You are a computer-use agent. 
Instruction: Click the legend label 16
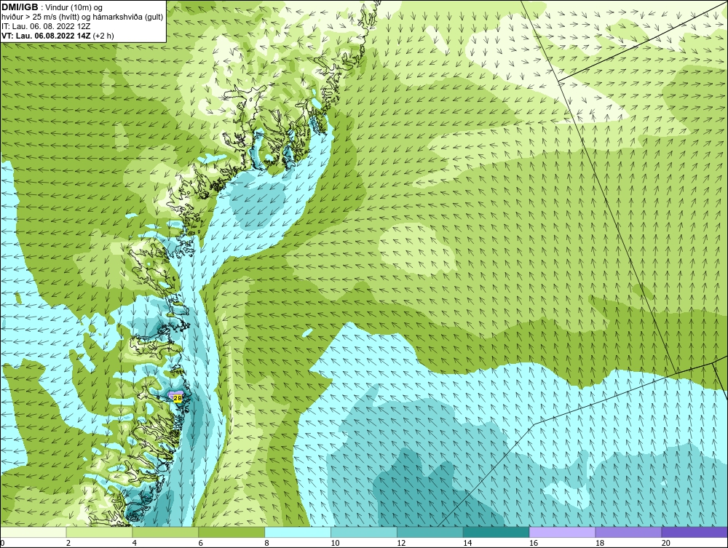pos(534,543)
